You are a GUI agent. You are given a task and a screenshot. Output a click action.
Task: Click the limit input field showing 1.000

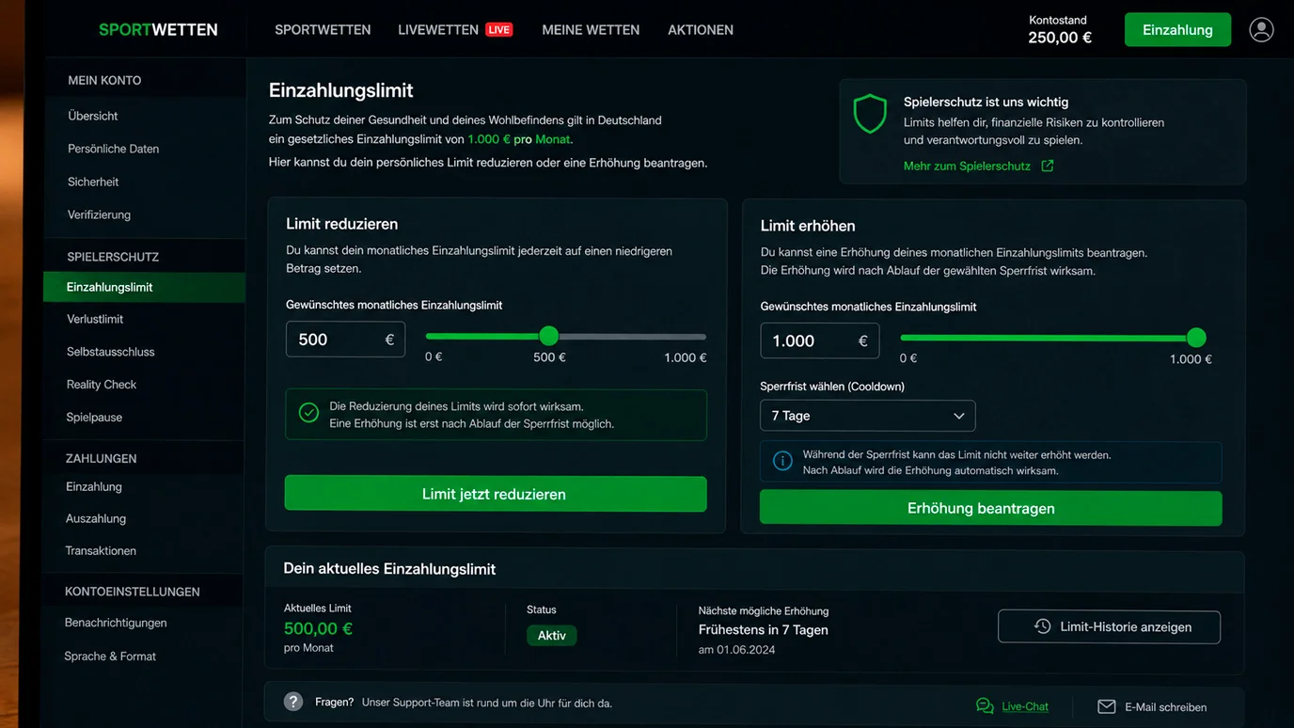[x=819, y=340]
